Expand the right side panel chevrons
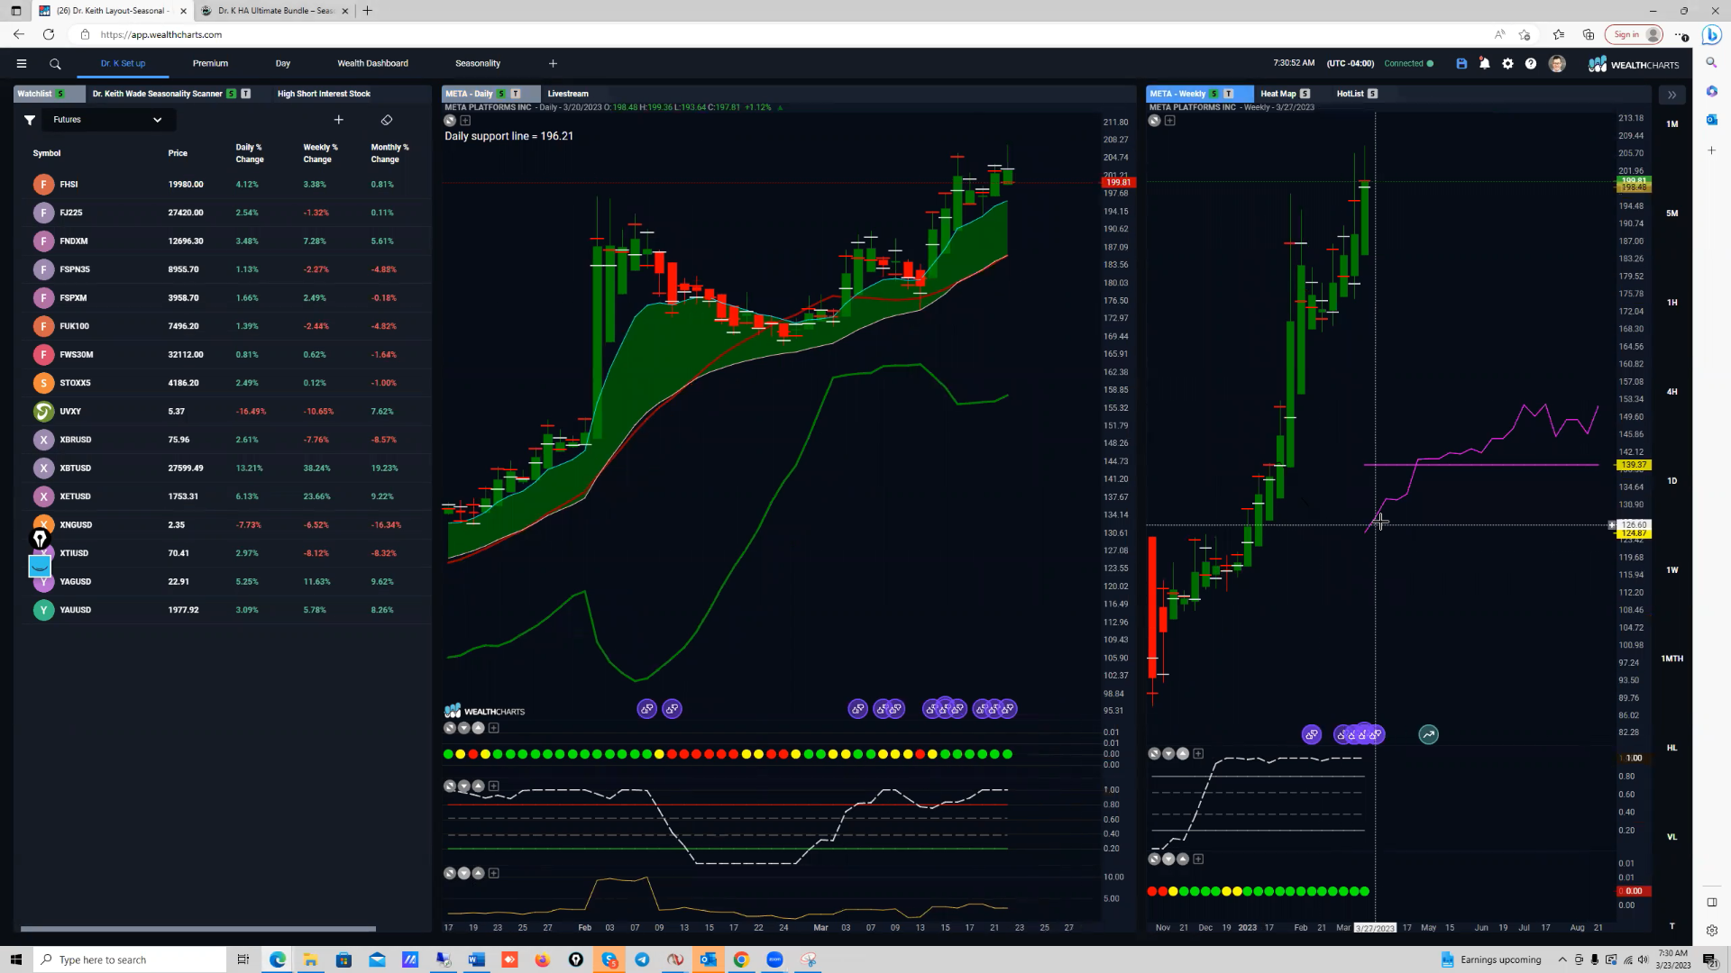 (1671, 95)
